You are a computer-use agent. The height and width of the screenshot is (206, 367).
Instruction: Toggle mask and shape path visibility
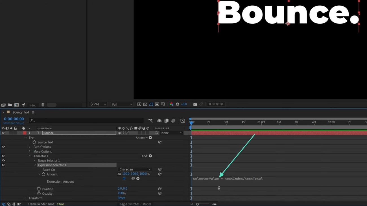click(x=151, y=104)
